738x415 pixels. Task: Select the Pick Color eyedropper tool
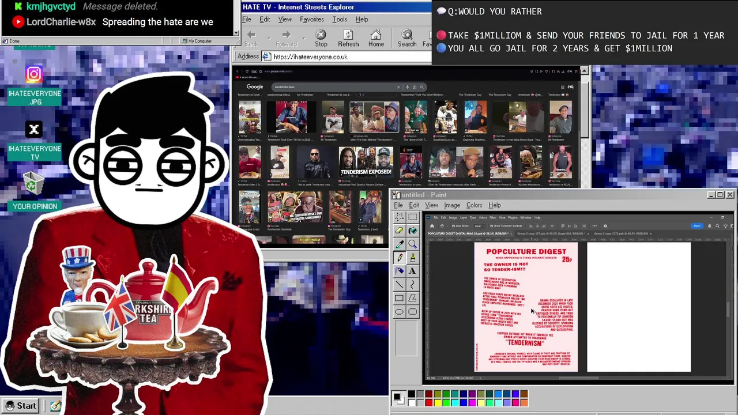click(399, 244)
